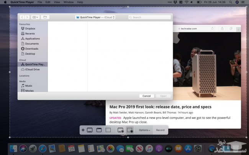Choose Record Selected Portion icon
The width and height of the screenshot is (249, 155).
(x=129, y=130)
